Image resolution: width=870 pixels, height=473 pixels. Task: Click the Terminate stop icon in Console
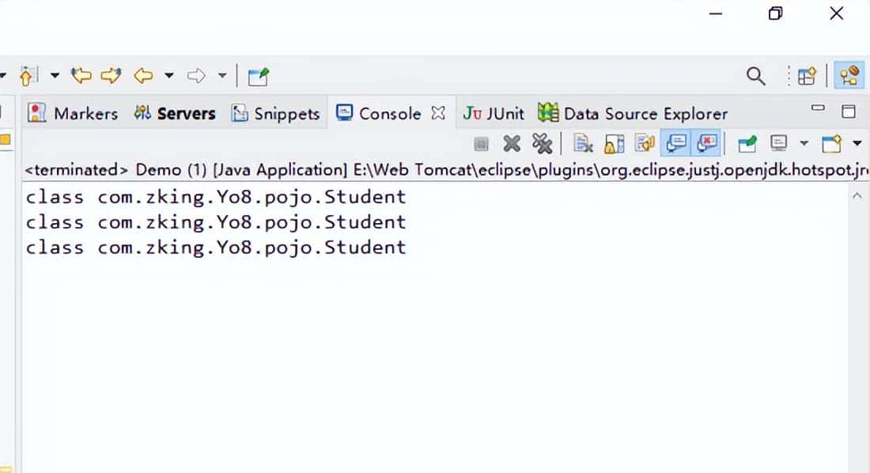point(481,144)
